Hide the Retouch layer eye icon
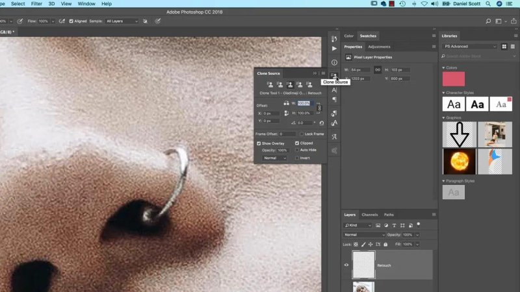This screenshot has width=520, height=292. click(x=346, y=265)
